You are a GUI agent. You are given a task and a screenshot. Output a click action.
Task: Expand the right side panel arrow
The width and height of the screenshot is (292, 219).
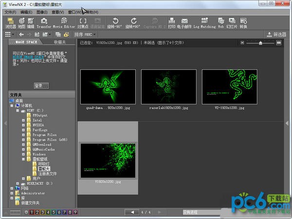(x=287, y=123)
